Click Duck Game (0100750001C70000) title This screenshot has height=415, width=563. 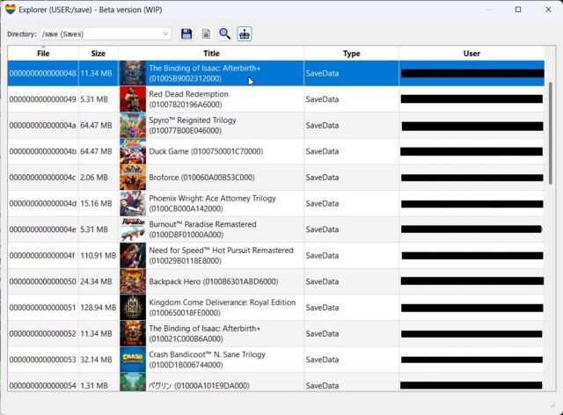[x=206, y=151]
